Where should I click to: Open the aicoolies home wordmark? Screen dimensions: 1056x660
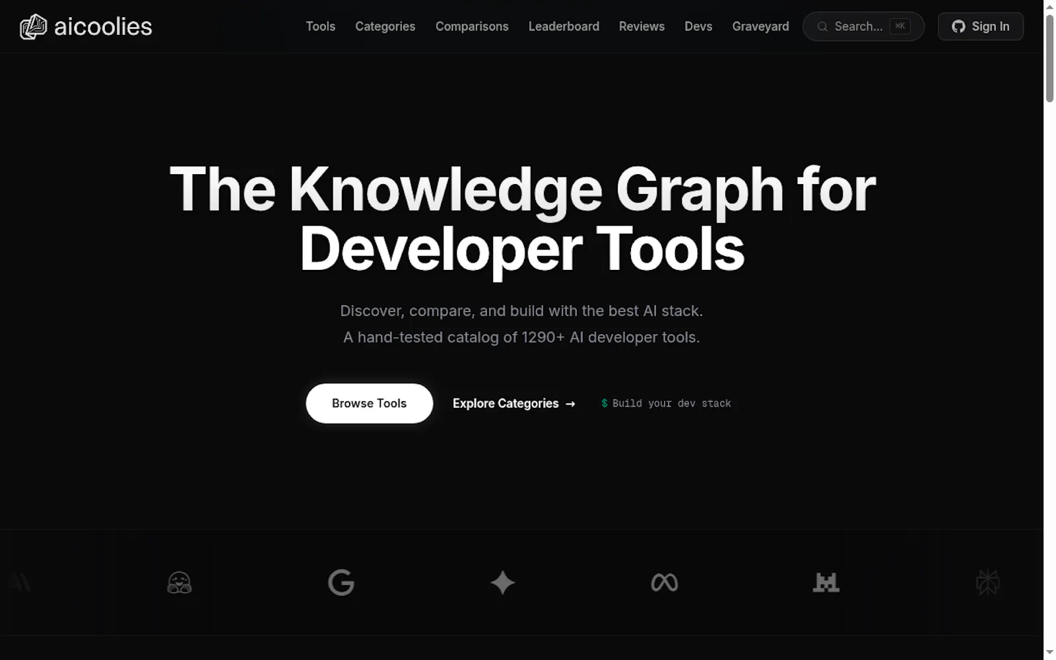(103, 26)
